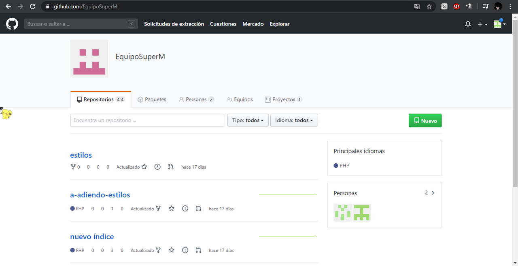
Task: Switch to the Personas tab
Action: (196, 99)
